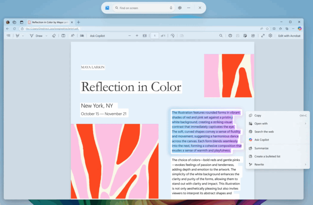
Task: Choose Search the web in context menu
Action: [x=278, y=132]
